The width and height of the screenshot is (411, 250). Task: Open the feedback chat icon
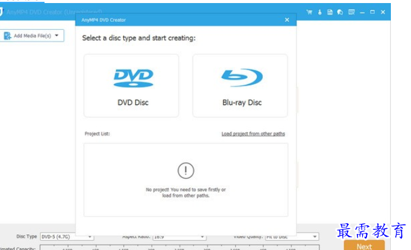tap(340, 12)
